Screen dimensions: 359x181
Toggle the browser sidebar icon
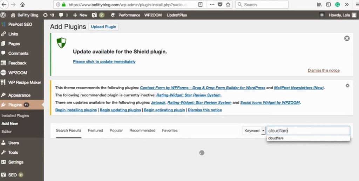pyautogui.click(x=328, y=5)
